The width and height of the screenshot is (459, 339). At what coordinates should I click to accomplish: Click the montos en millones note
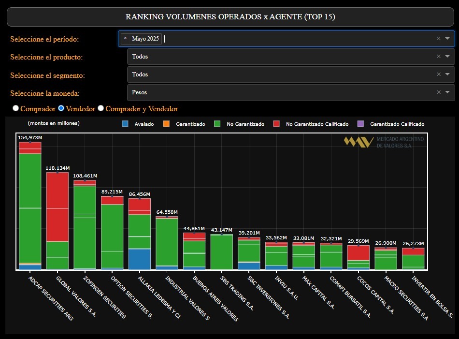click(x=54, y=123)
